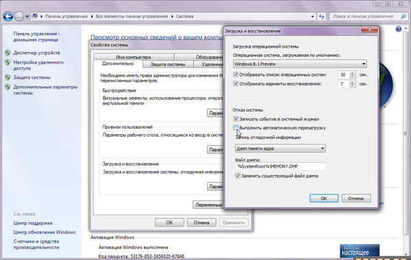Click shield icon beside Настройка удаленного доступа

tap(8, 62)
